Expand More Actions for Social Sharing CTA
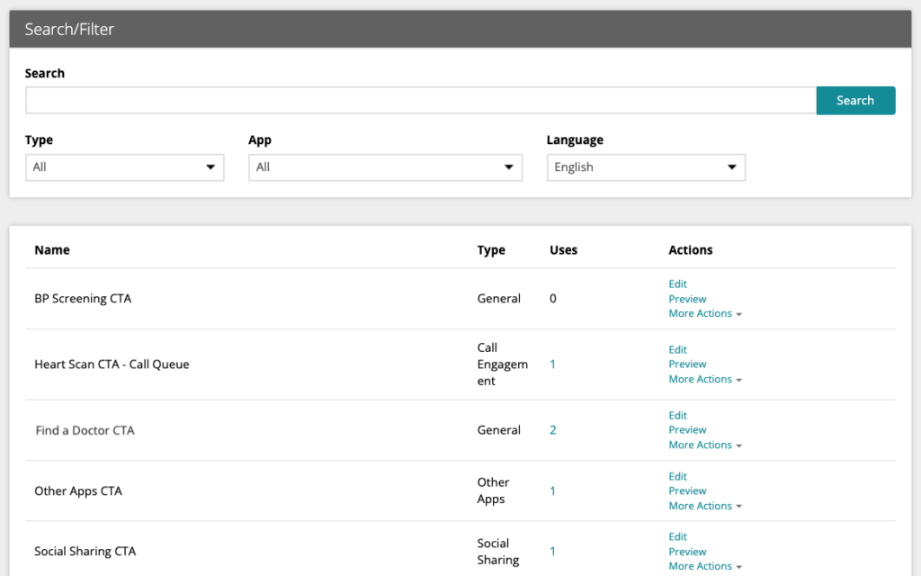 705,566
